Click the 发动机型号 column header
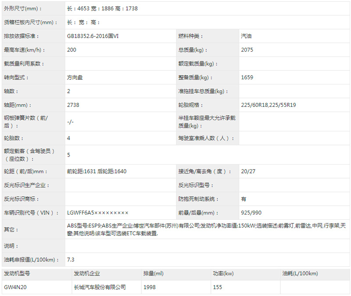Image resolution: width=351 pixels, height=296 pixels. (17, 274)
